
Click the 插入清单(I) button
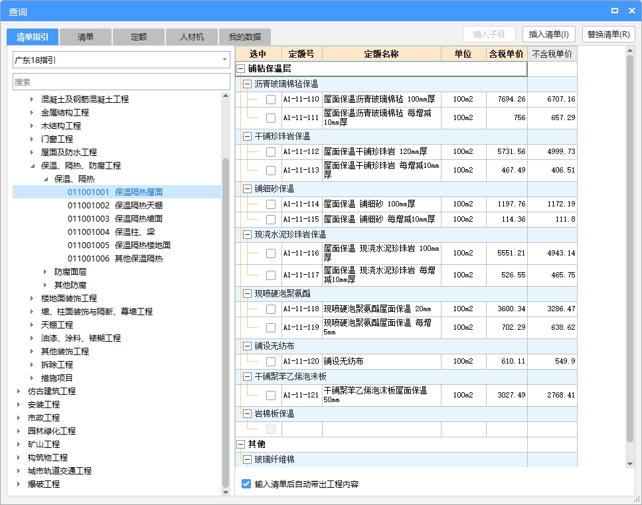coord(548,35)
